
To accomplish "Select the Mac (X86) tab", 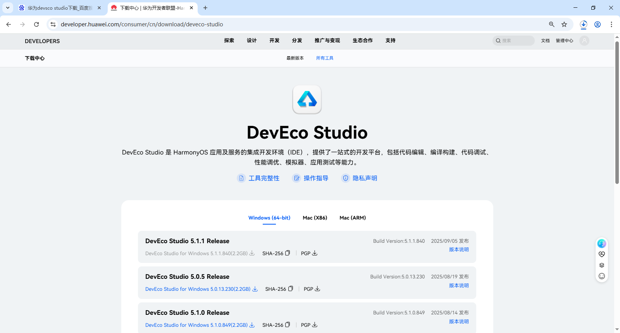I will 315,218.
